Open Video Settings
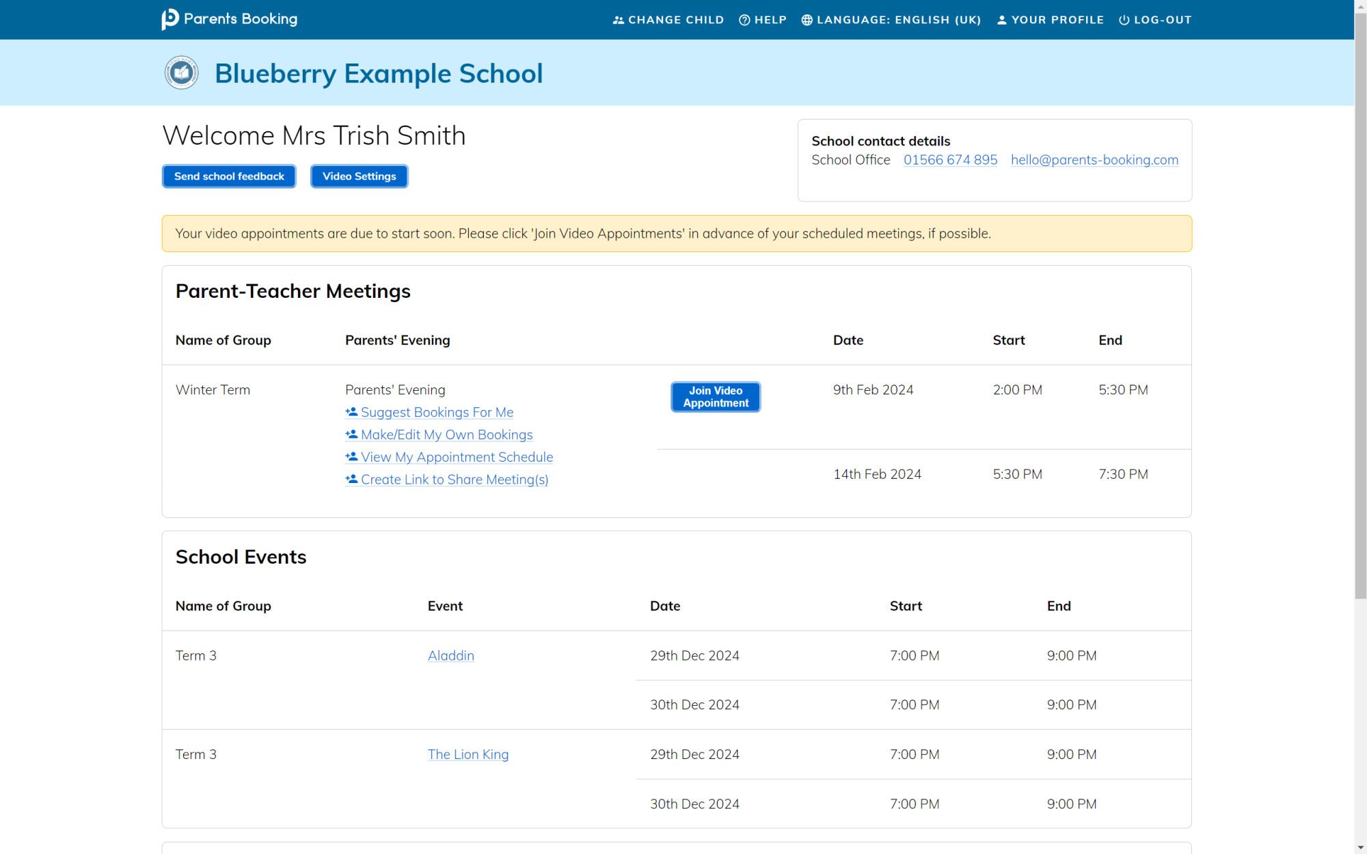Viewport: 1367px width, 854px height. (x=359, y=176)
